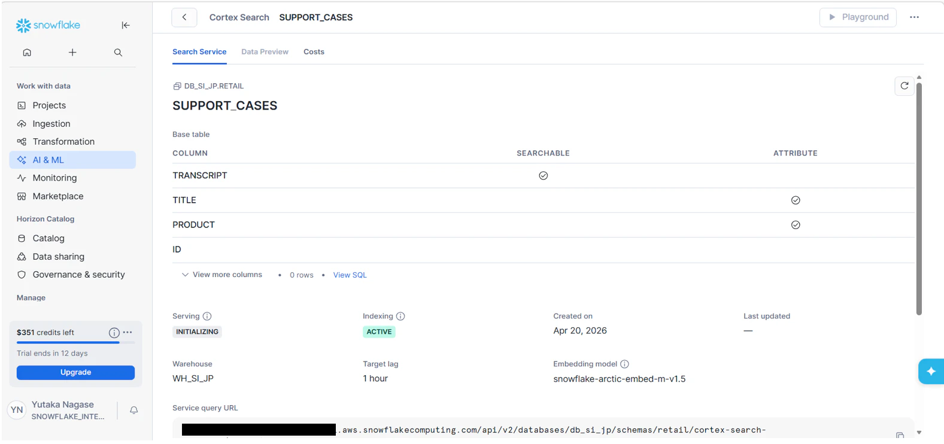The width and height of the screenshot is (944, 444).
Task: Click the INITIALIZING serving status badge
Action: tap(197, 332)
